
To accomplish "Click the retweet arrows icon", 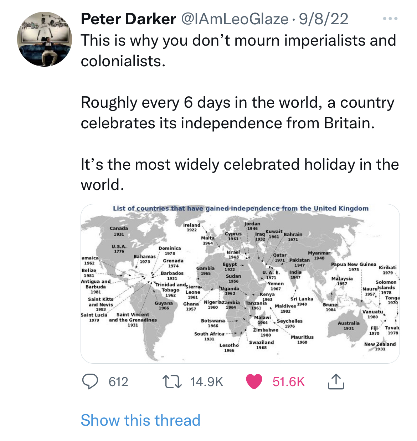I will coord(172,381).
